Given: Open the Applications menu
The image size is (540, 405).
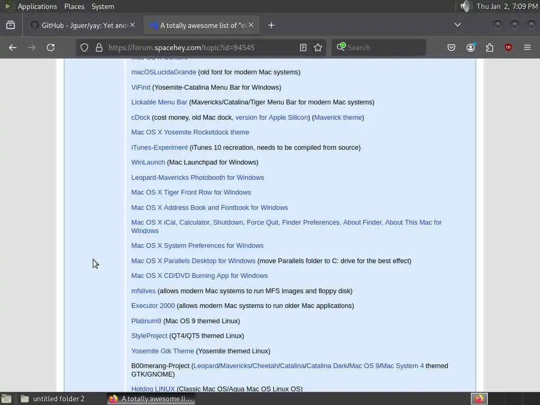Looking at the screenshot, I should (x=37, y=6).
